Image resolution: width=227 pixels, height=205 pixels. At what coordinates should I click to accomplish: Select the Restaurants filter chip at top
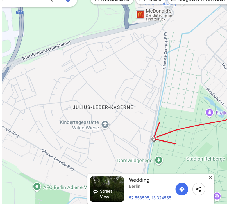(x=112, y=1)
